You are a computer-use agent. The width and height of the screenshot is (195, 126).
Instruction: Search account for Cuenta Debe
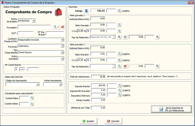[32, 98]
